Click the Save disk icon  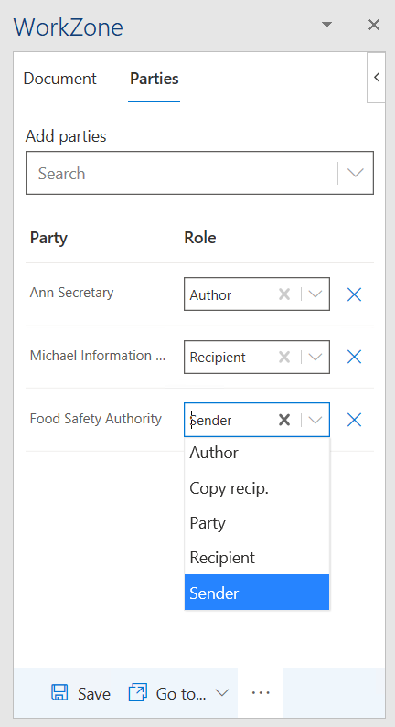[59, 692]
